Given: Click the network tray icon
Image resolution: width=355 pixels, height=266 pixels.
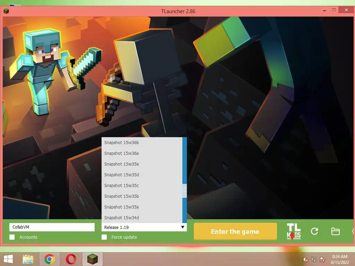Looking at the screenshot, I should click(x=314, y=259).
